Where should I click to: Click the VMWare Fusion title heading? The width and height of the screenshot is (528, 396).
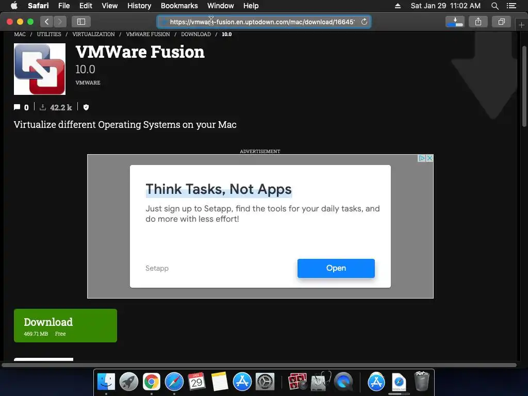140,52
